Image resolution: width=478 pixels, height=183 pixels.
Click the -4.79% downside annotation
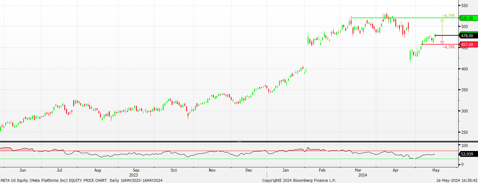(448, 47)
